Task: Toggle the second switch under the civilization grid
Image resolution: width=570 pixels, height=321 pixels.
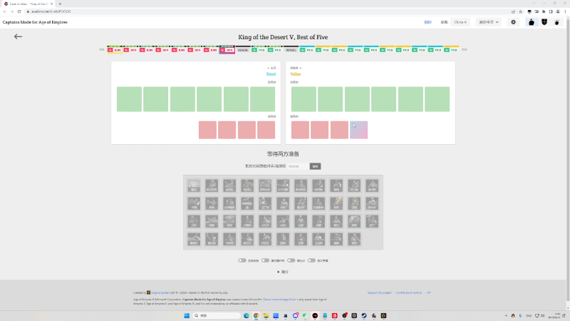Action: 265,260
